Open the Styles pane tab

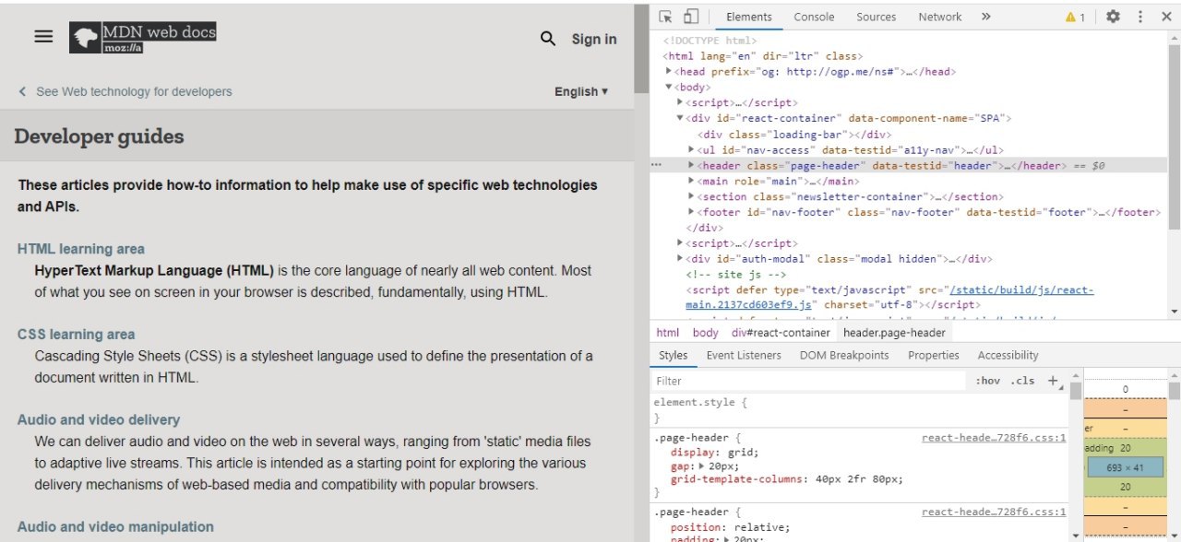pyautogui.click(x=674, y=355)
